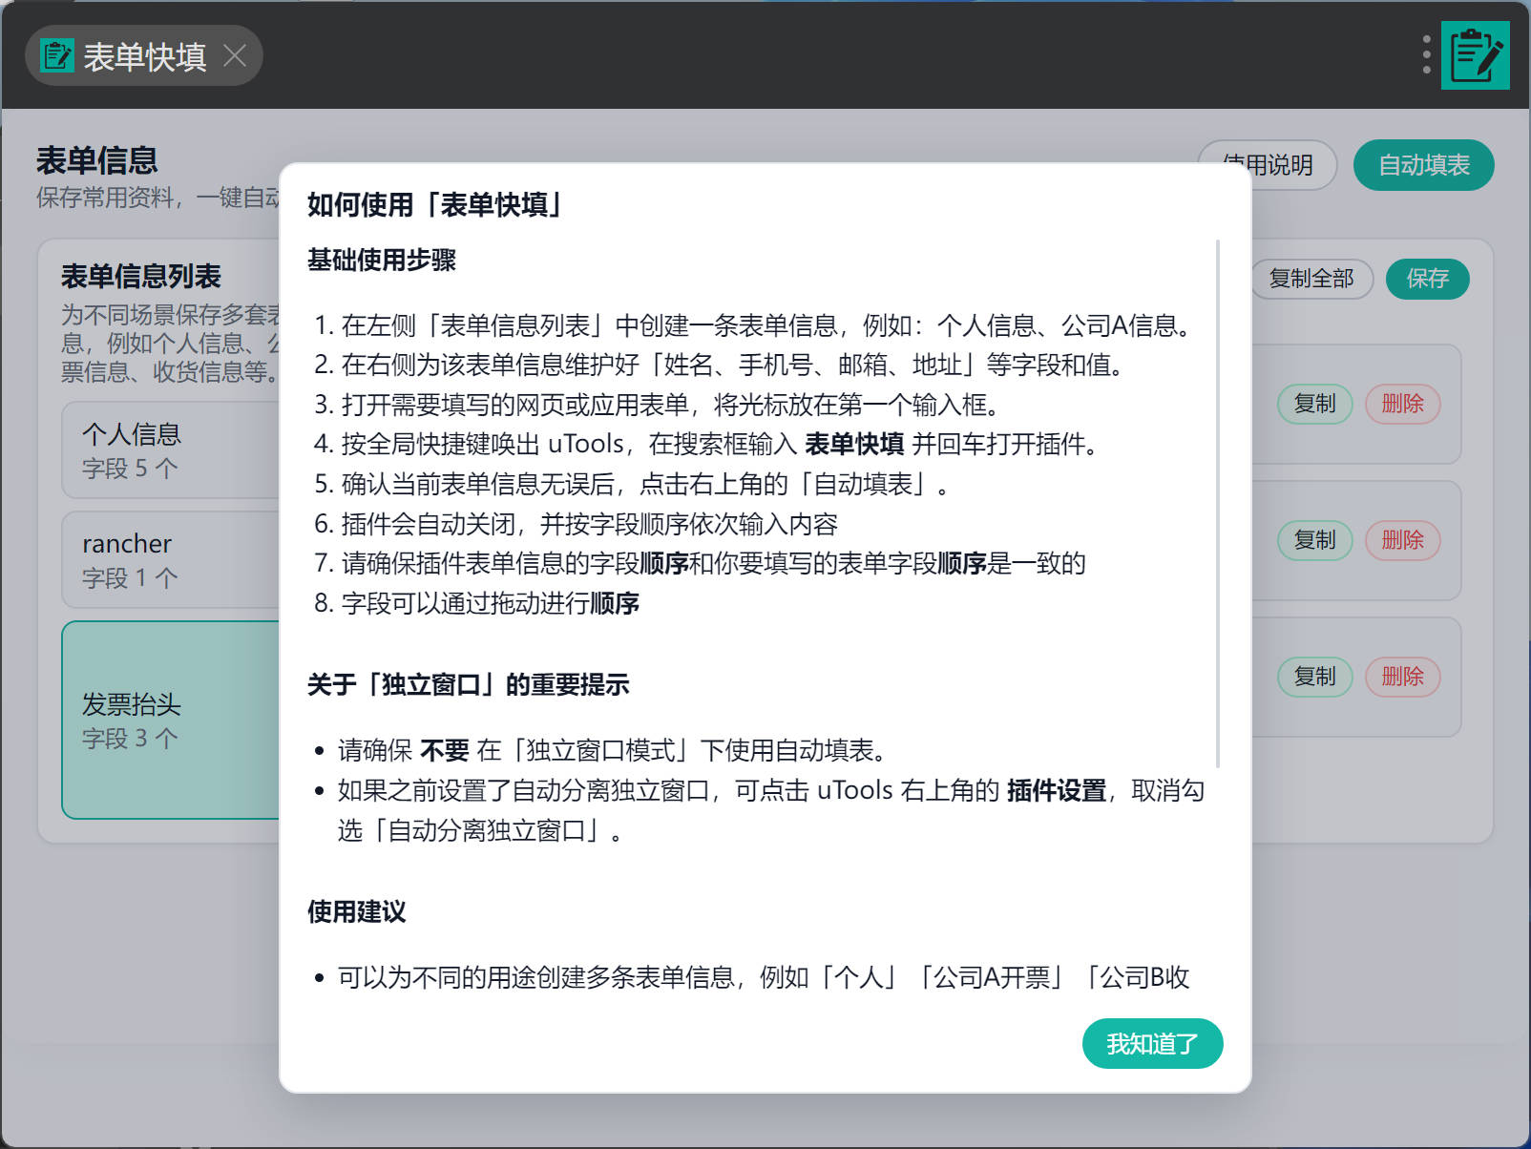The height and width of the screenshot is (1149, 1531).
Task: Delete the third field row
Action: click(x=1401, y=677)
